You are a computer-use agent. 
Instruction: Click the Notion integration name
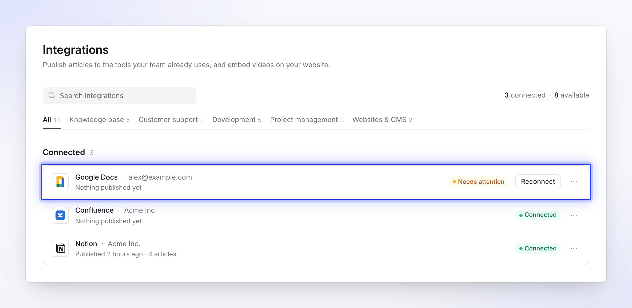pyautogui.click(x=86, y=244)
